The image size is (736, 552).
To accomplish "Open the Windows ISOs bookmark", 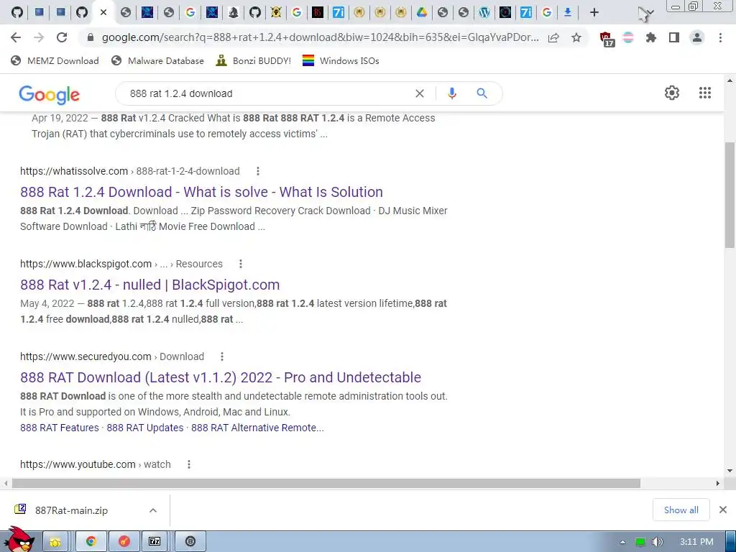I will 341,60.
